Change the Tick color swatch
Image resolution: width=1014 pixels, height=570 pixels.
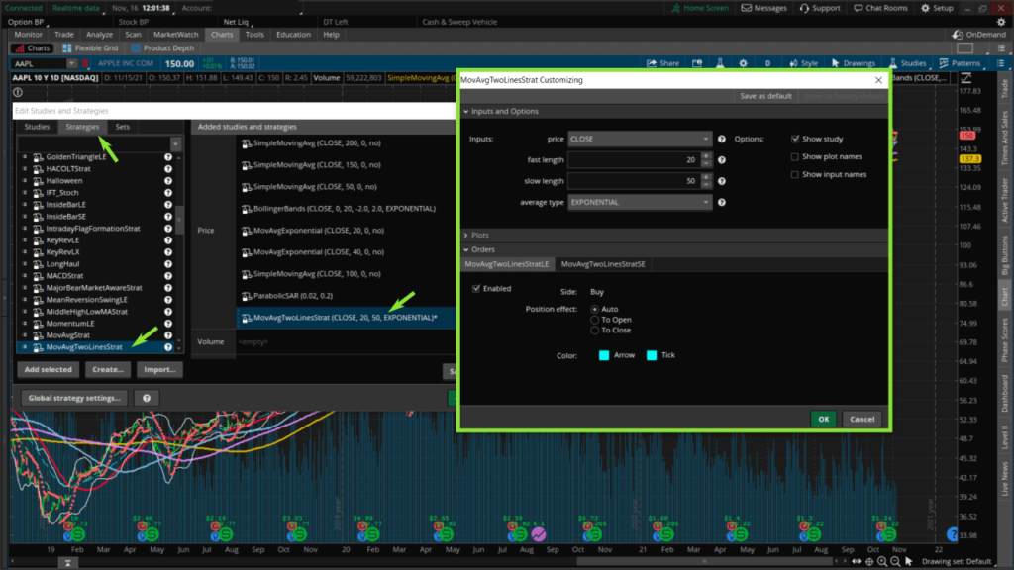tap(652, 355)
